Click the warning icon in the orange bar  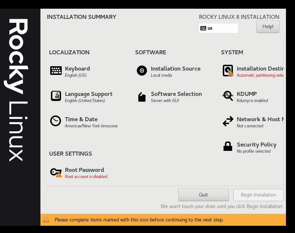point(46,220)
